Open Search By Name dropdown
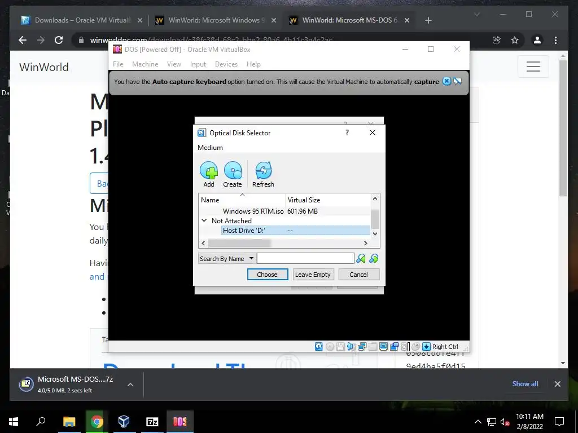This screenshot has width=578, height=433. point(226,258)
